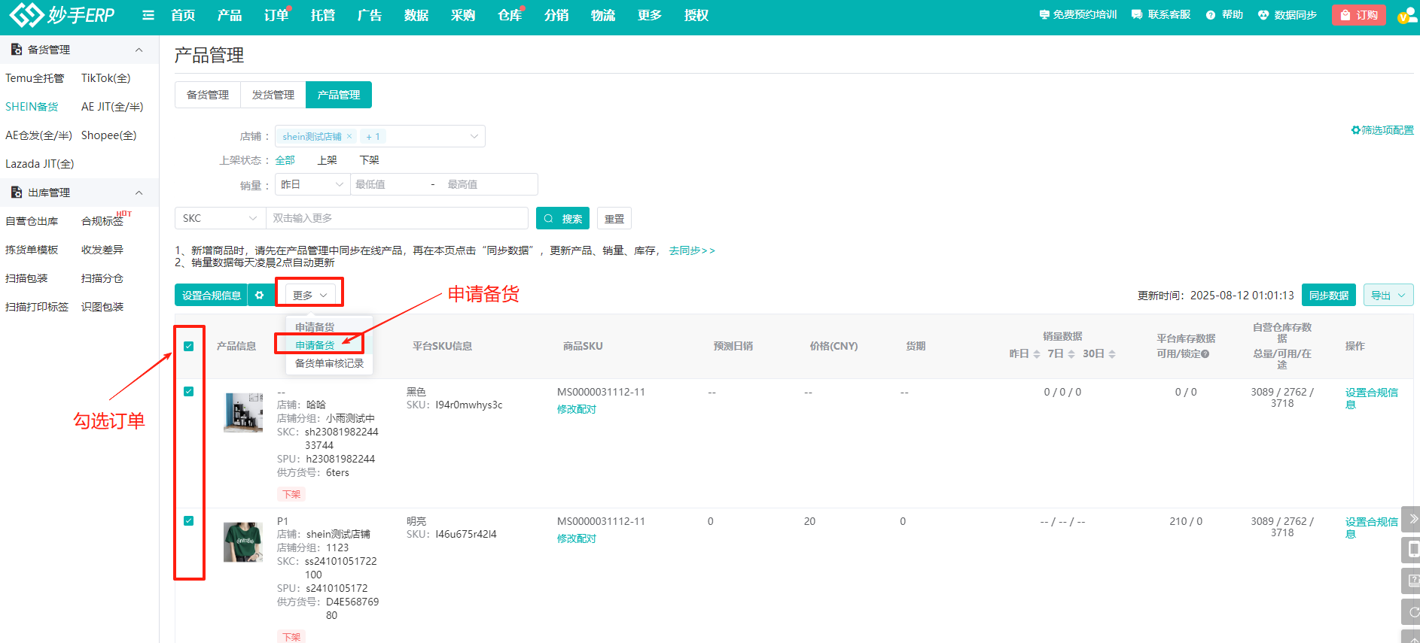Viewport: 1420px width, 643px height.
Task: Toggle the hamburger sidebar menu icon
Action: (x=148, y=15)
